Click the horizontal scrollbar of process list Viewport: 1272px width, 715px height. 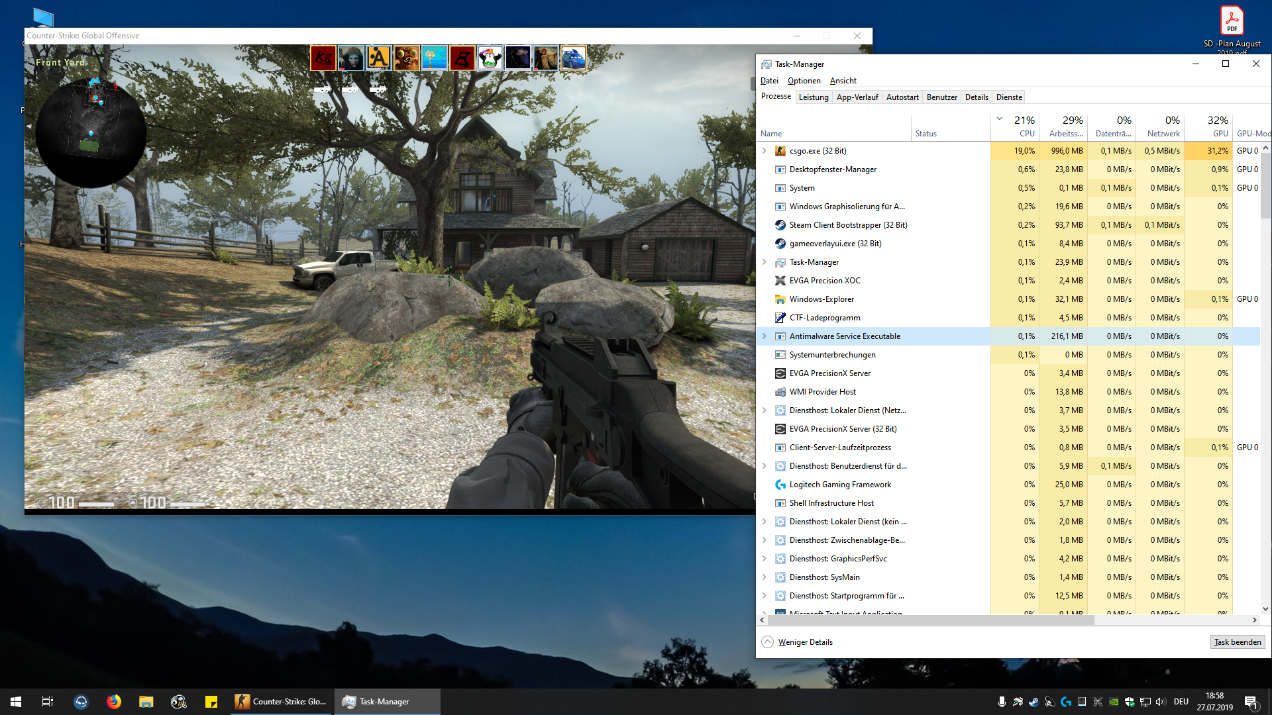pos(927,620)
